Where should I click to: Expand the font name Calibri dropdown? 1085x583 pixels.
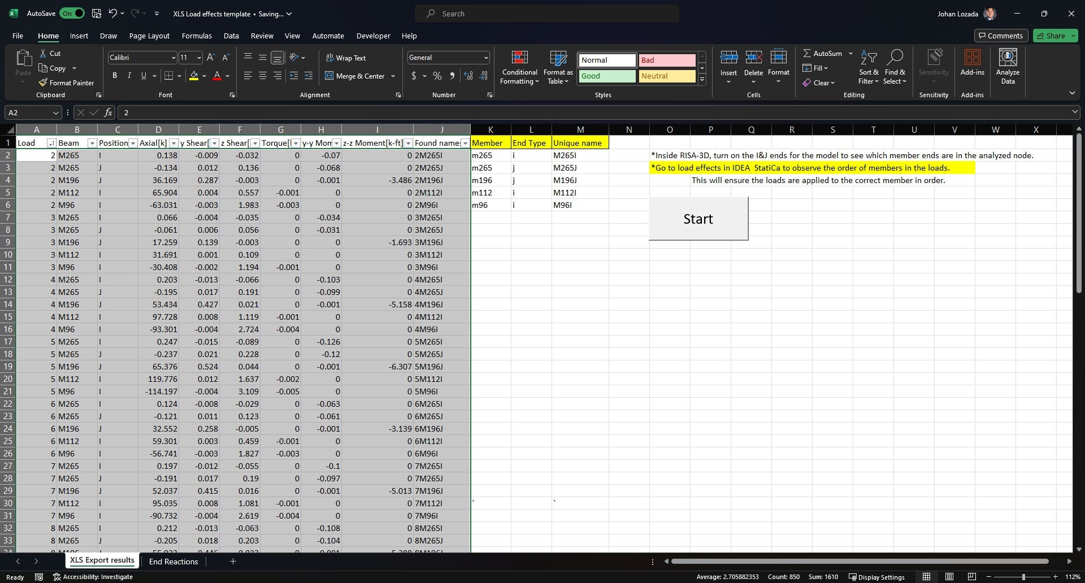click(x=173, y=58)
